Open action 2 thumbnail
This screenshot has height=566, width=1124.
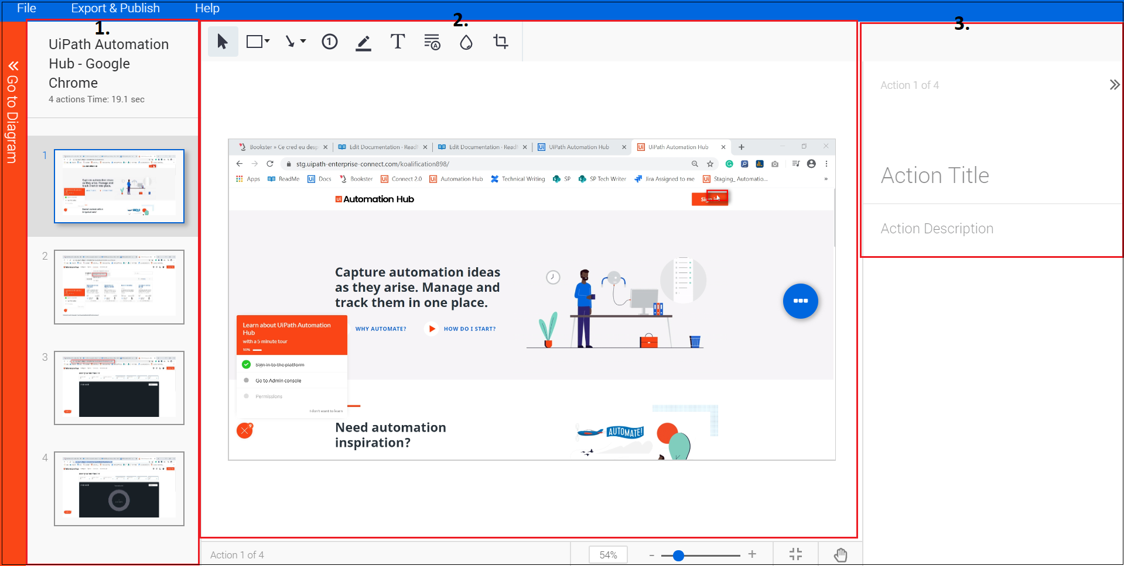click(119, 287)
